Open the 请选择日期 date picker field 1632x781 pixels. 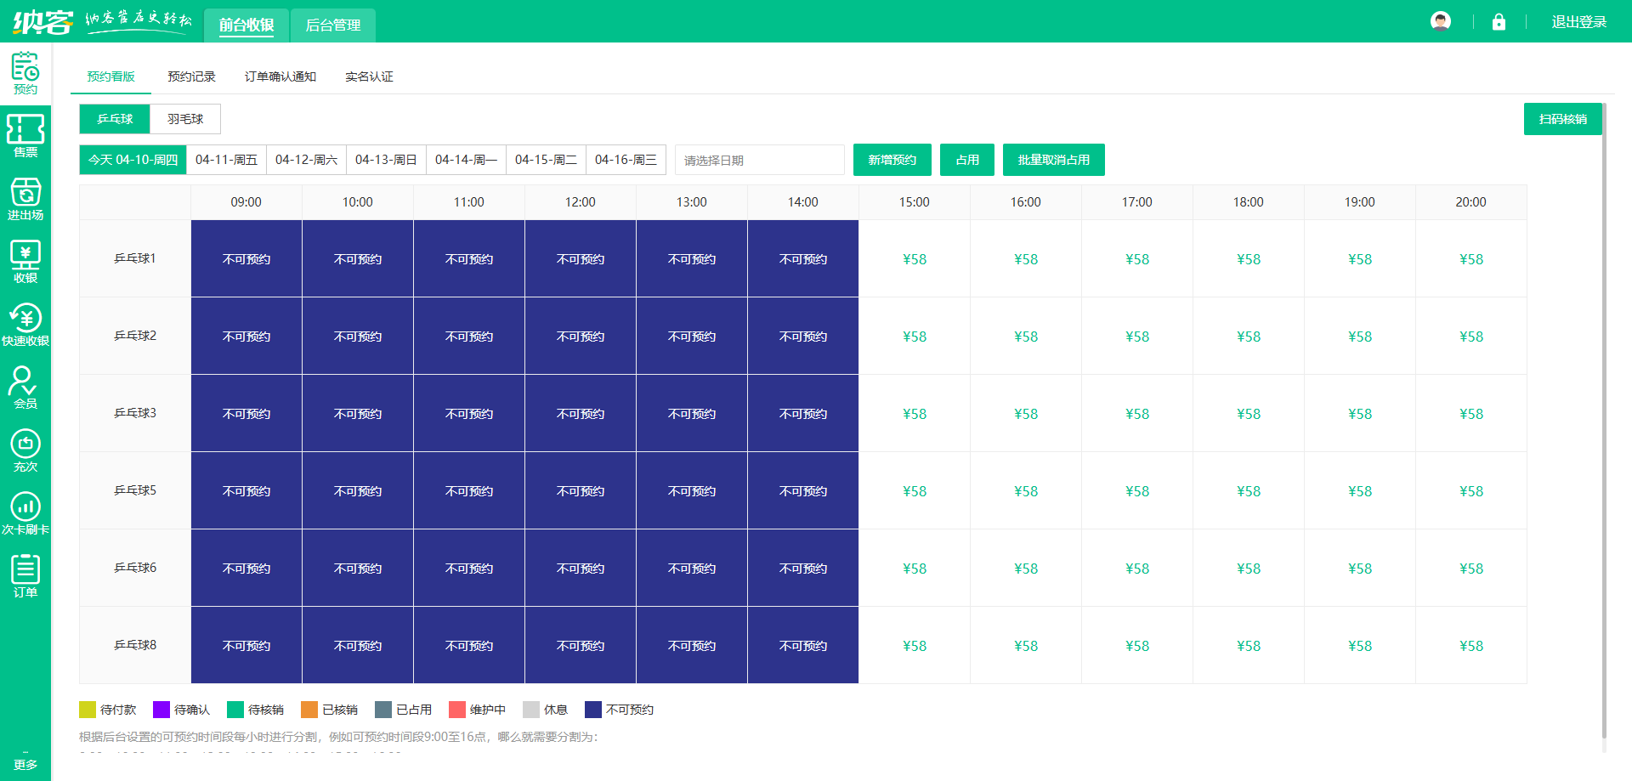click(x=760, y=160)
